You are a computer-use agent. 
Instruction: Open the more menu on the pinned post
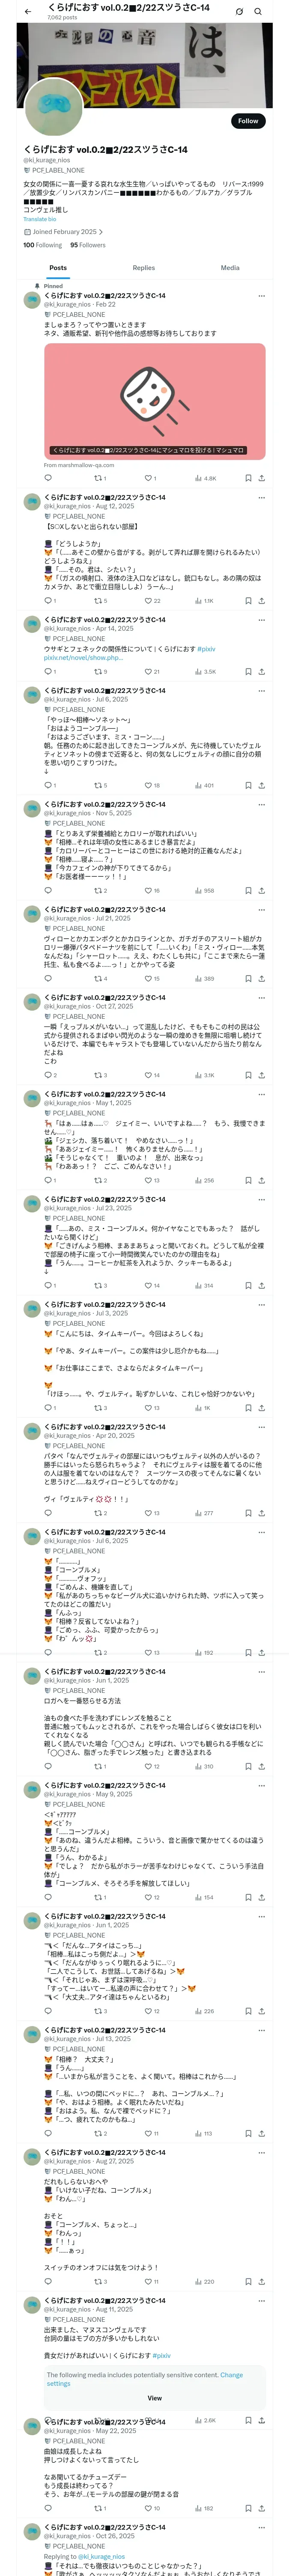click(261, 296)
